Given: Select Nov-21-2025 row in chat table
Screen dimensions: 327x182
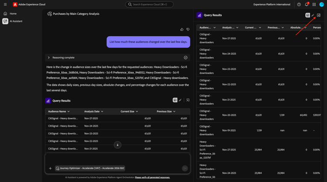Looking at the screenshot, I should click(x=118, y=148).
